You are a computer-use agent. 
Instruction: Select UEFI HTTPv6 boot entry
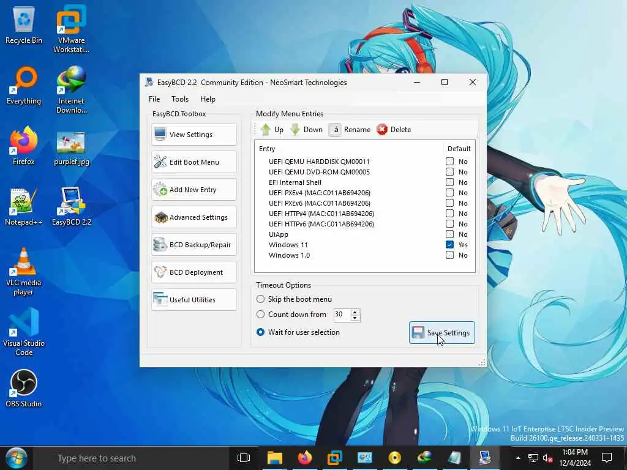pos(321,224)
